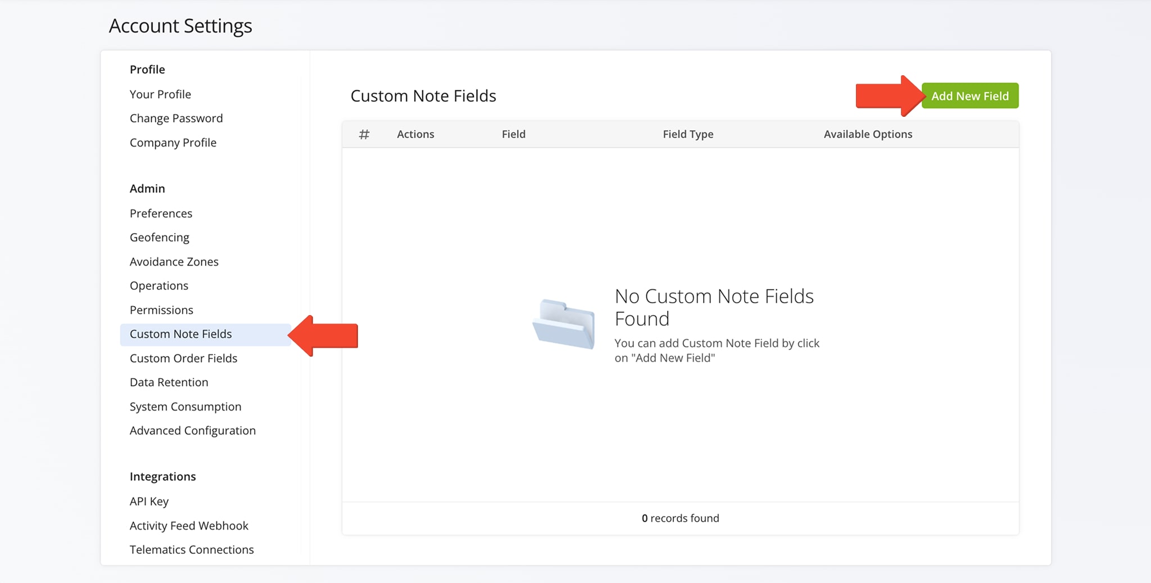Image resolution: width=1151 pixels, height=583 pixels.
Task: Go to Change Password page
Action: pos(176,119)
